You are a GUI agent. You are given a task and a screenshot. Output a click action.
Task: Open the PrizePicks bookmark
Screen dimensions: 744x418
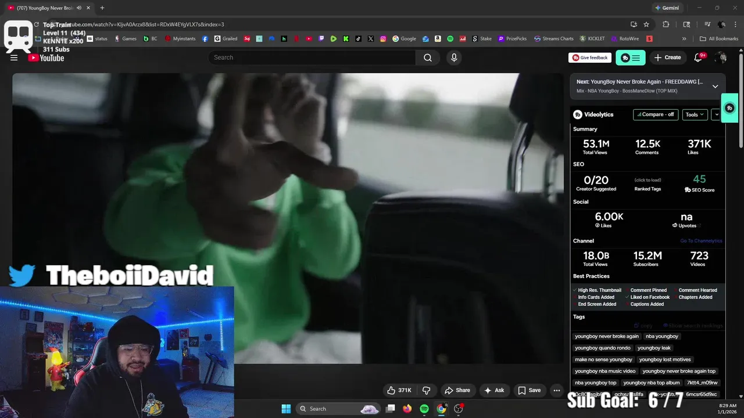(512, 39)
